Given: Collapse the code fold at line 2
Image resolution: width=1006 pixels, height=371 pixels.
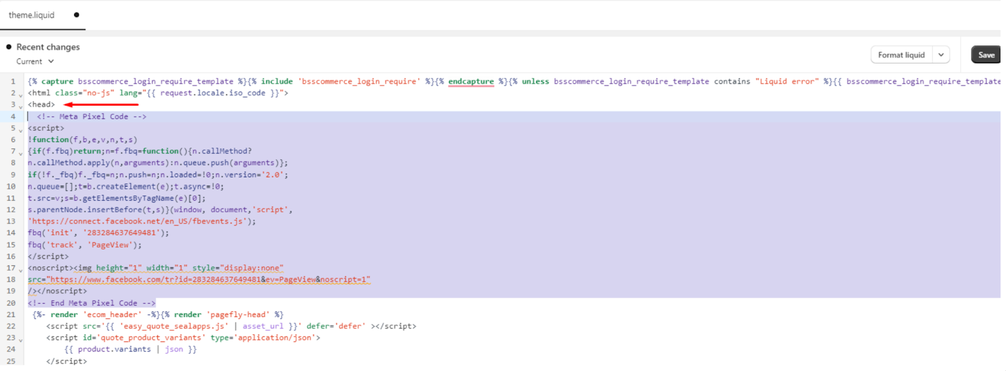Looking at the screenshot, I should (21, 95).
